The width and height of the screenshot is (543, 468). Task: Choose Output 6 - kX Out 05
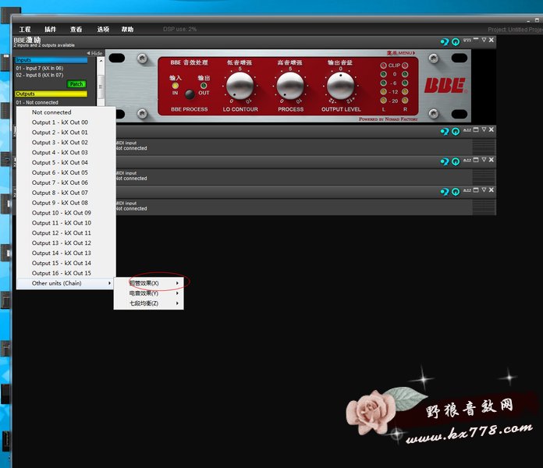(66, 172)
